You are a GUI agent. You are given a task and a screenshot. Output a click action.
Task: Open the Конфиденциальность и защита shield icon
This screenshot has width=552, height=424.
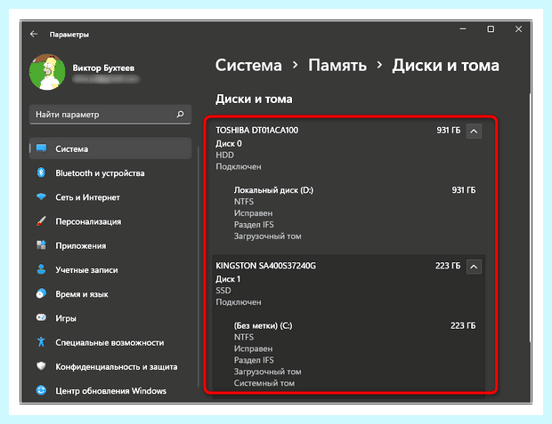pos(41,366)
